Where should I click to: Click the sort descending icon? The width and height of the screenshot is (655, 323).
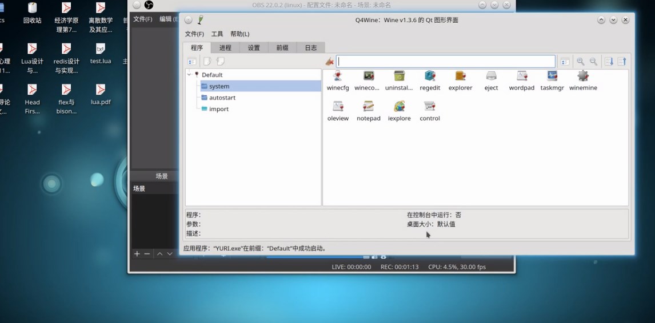(x=609, y=62)
